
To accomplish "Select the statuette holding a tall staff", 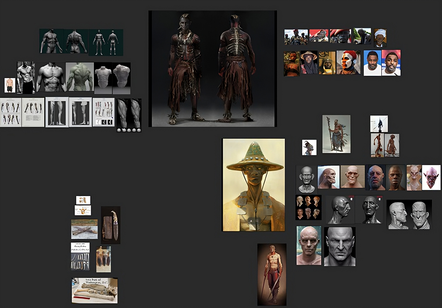I will tap(336, 134).
